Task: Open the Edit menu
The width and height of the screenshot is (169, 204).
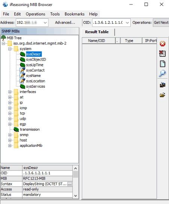Action: point(17,14)
